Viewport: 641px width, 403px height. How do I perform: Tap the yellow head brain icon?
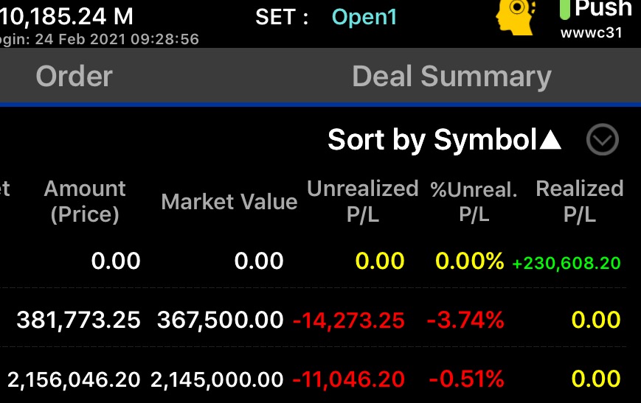516,17
